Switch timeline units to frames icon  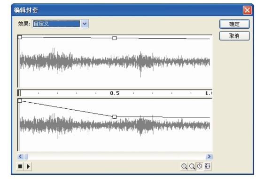208,166
